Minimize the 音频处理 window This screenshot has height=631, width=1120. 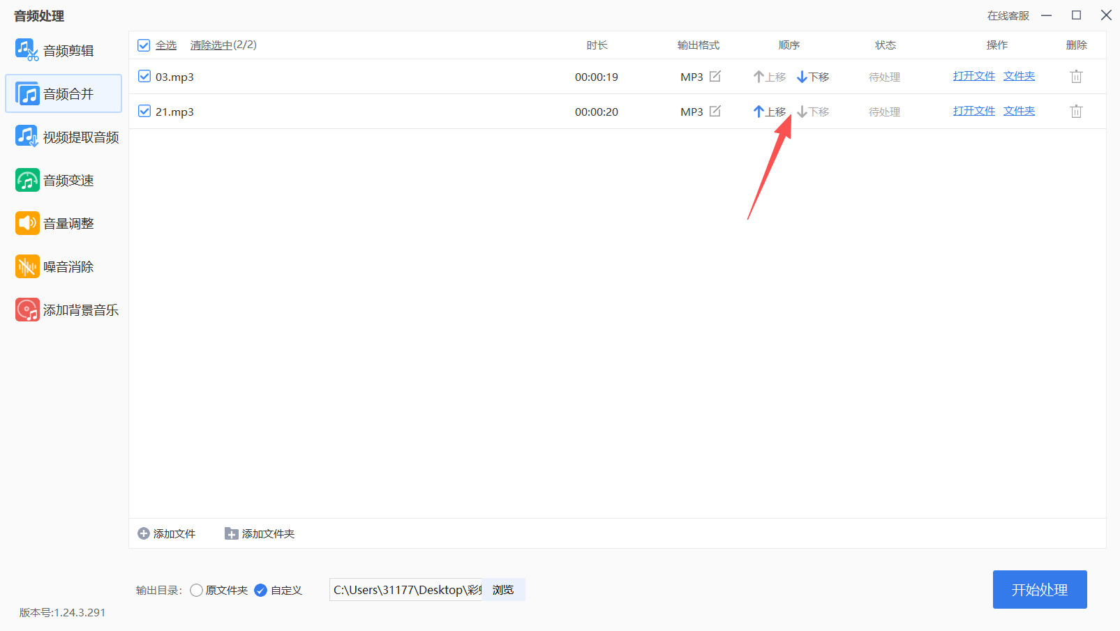tap(1047, 15)
